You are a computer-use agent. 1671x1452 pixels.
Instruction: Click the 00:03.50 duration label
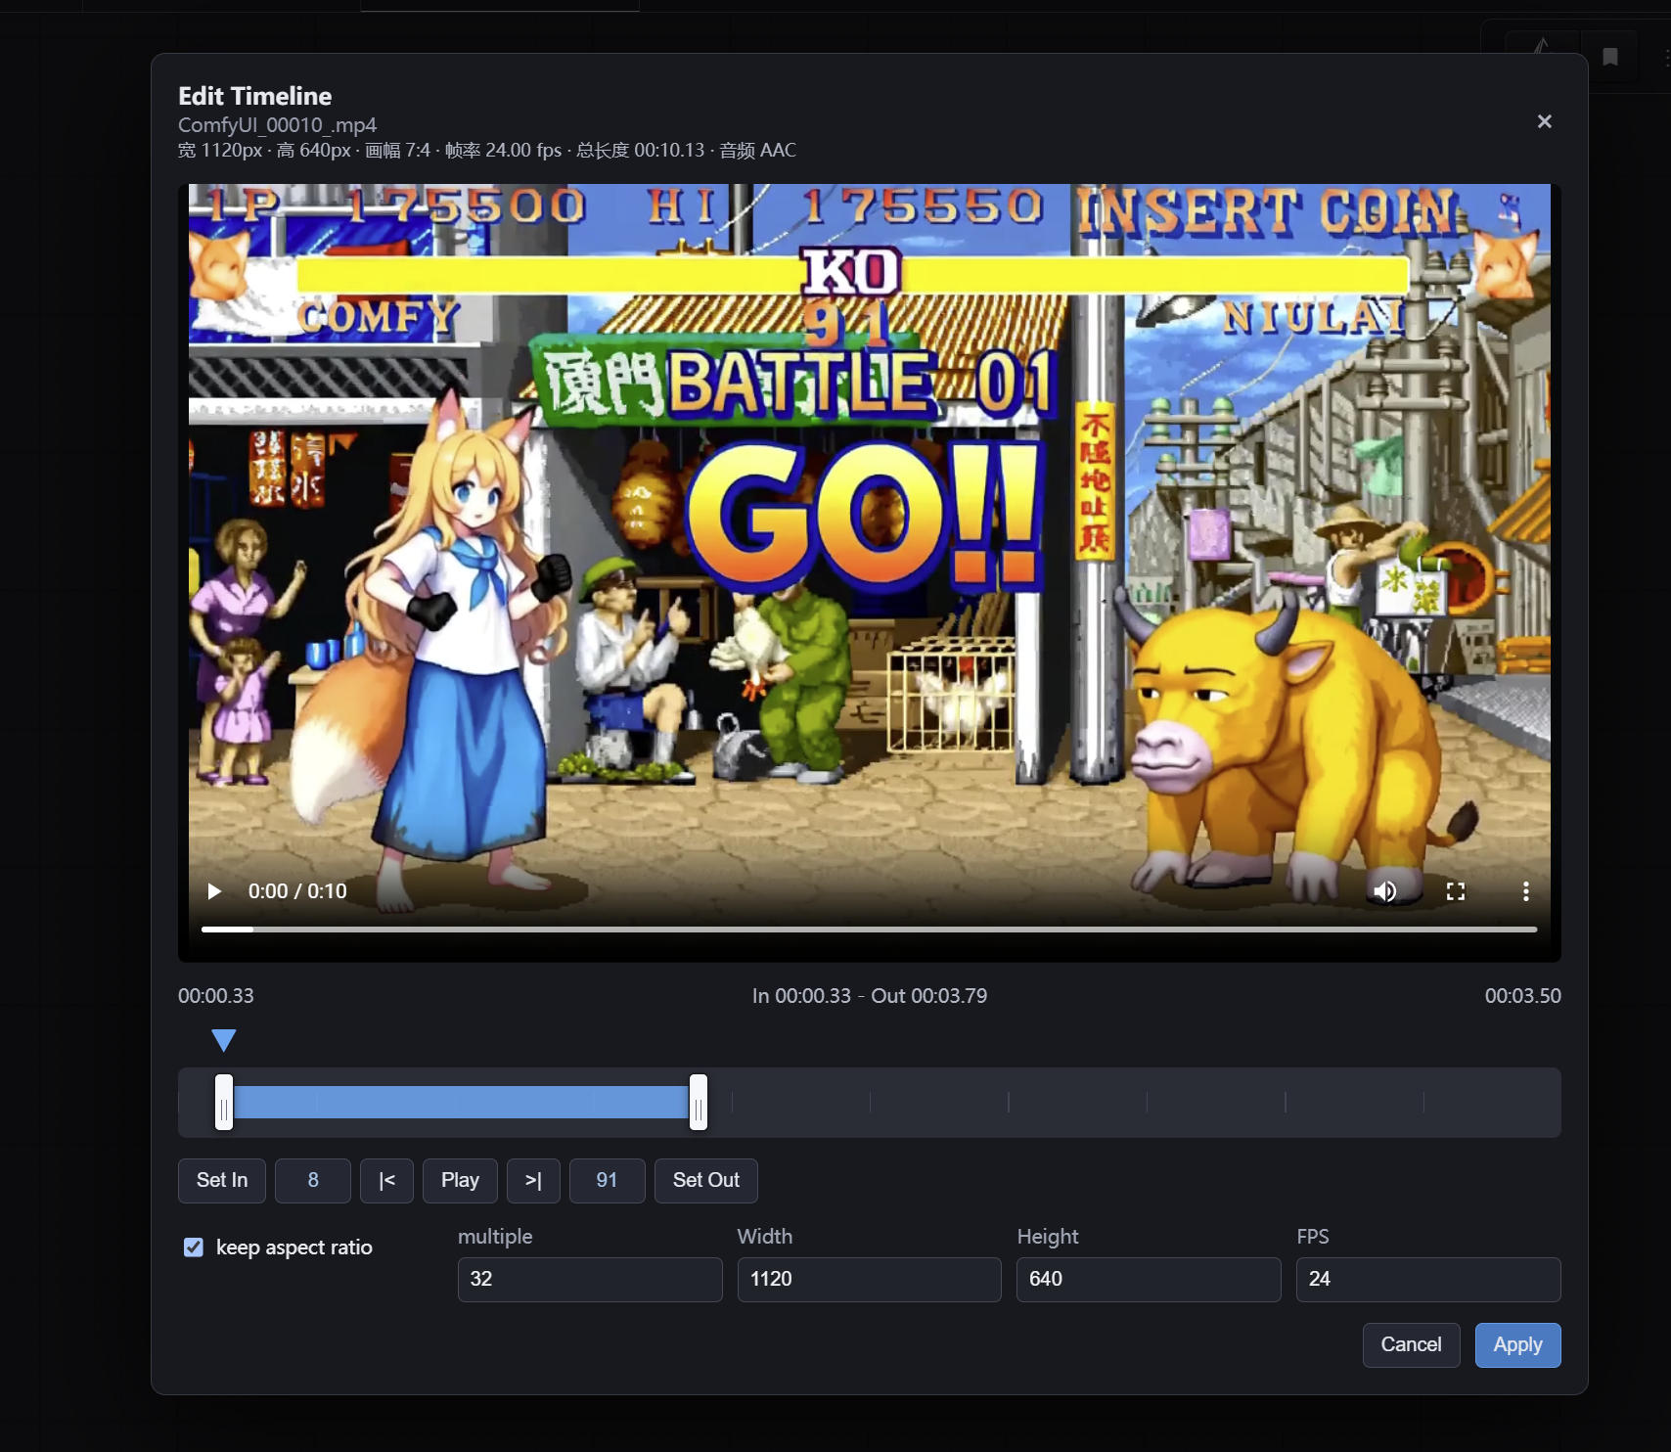[x=1523, y=996]
